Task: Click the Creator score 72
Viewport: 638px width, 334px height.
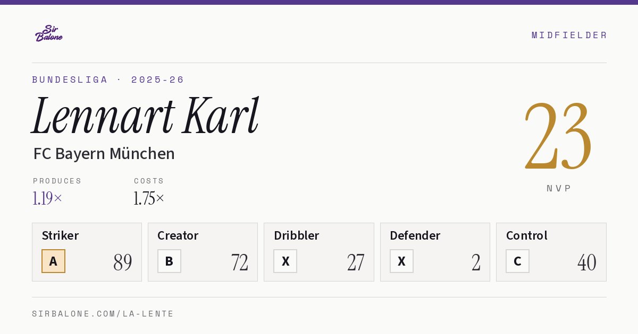Action: (240, 262)
